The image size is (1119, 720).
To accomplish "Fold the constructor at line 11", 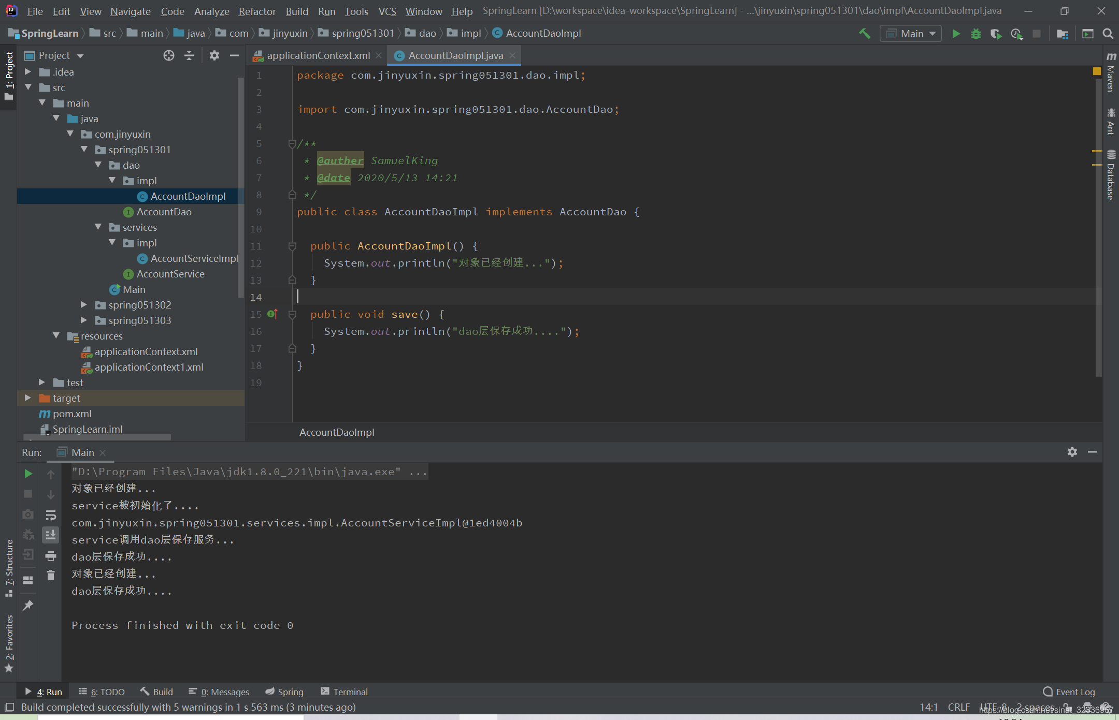I will [x=292, y=246].
